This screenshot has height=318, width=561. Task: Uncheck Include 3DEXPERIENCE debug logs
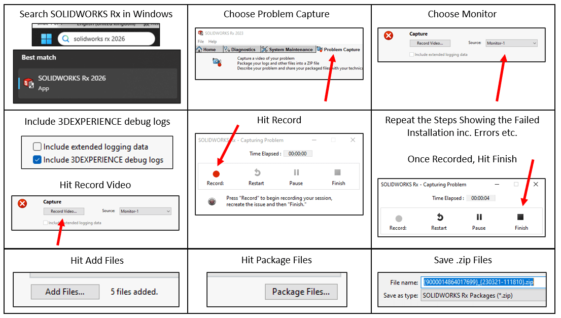[37, 160]
